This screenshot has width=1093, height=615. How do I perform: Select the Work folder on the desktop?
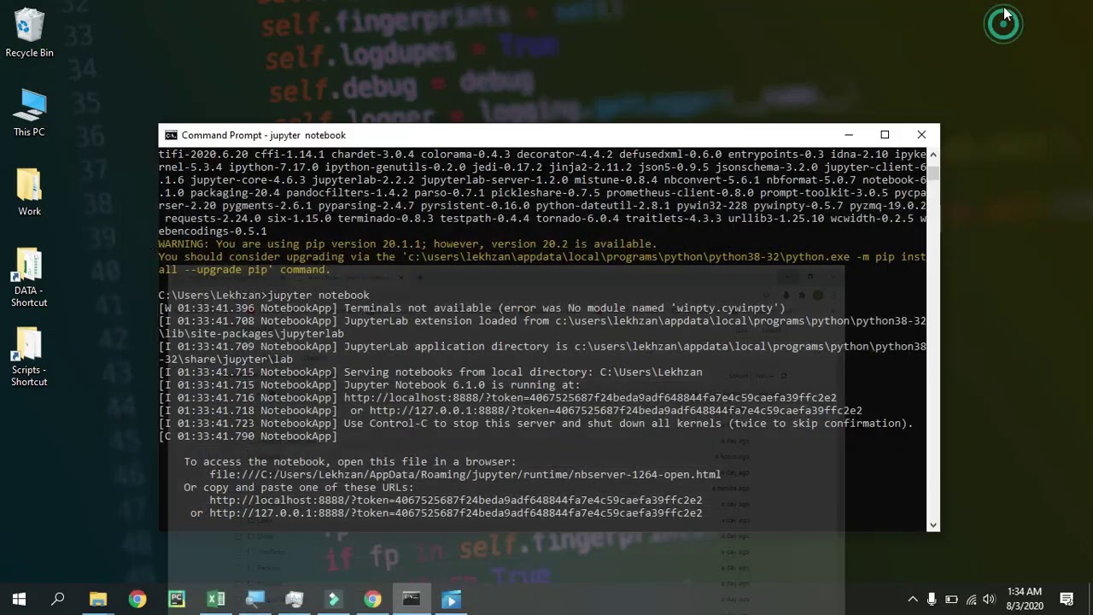(29, 192)
